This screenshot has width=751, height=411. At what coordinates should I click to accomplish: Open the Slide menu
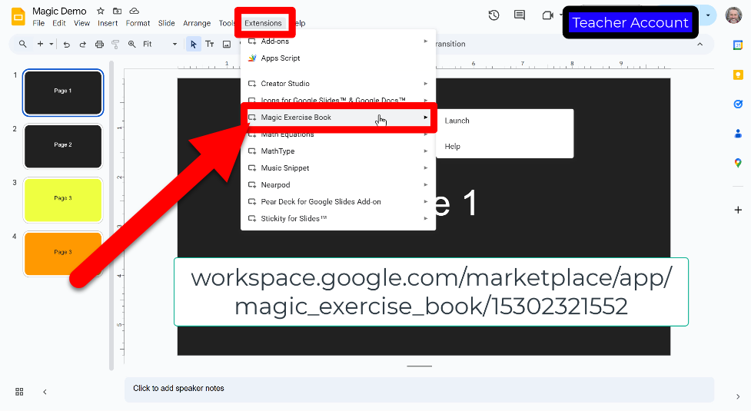click(166, 23)
